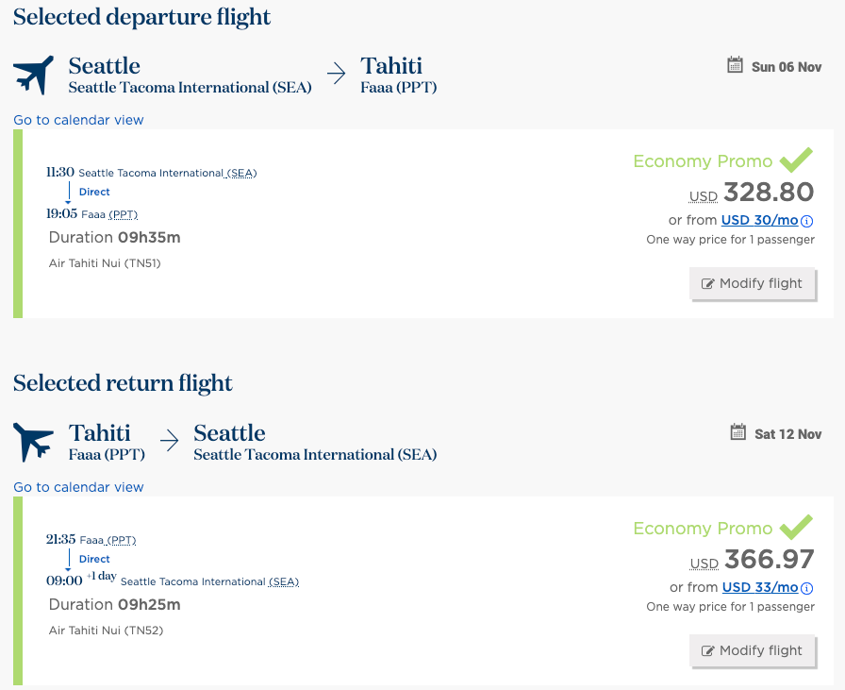
Task: Click the green checkmark on departure Economy Promo
Action: [796, 160]
